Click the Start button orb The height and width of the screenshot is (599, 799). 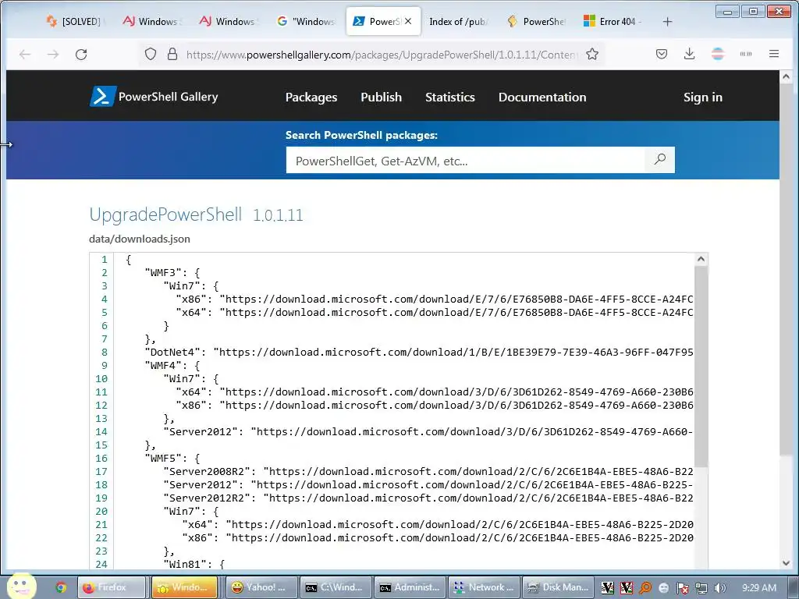click(20, 585)
